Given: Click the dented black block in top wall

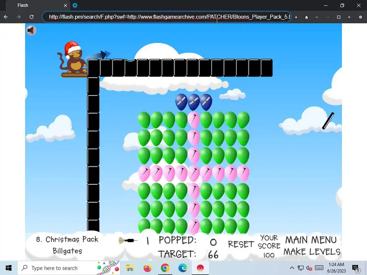Looking at the screenshot, I should tap(130, 68).
